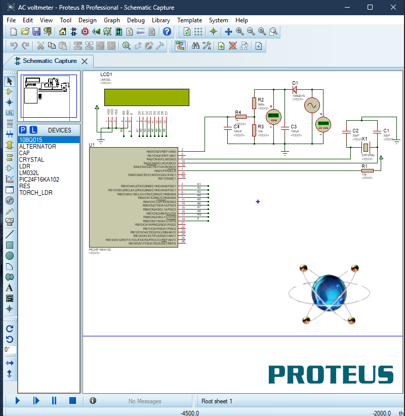Open the Library menu
This screenshot has width=405, height=416.
click(x=160, y=20)
